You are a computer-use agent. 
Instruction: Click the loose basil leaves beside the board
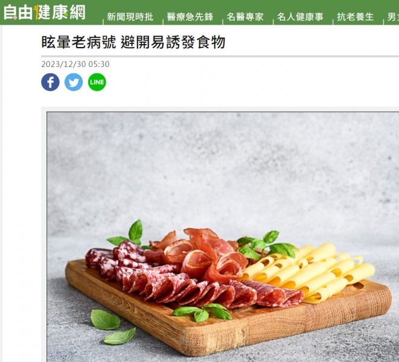coord(113,327)
